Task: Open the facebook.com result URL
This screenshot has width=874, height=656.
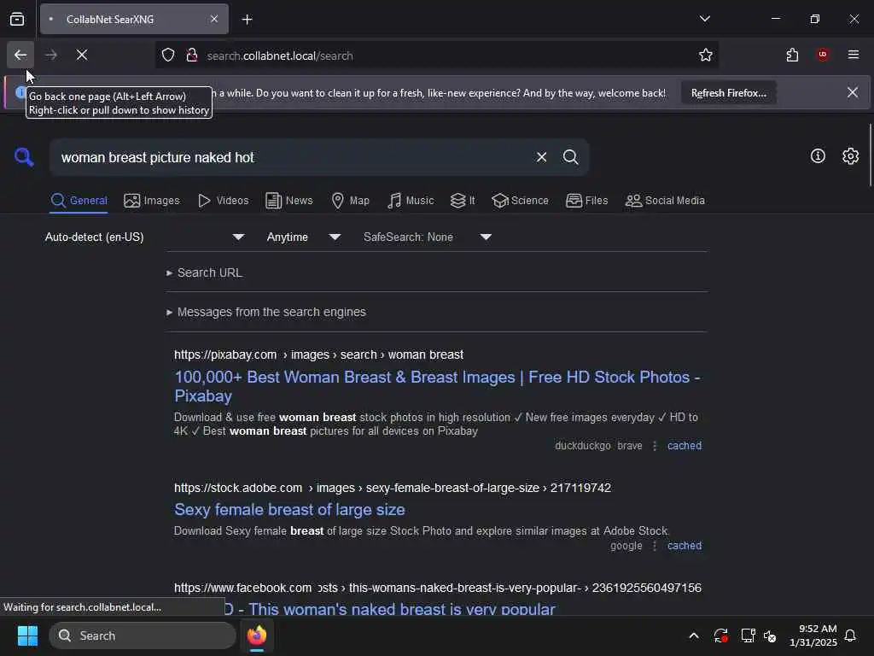Action: pos(438,588)
